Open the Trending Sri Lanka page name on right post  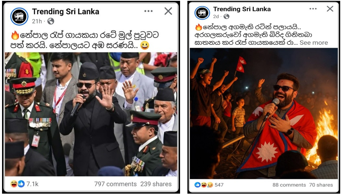point(242,9)
